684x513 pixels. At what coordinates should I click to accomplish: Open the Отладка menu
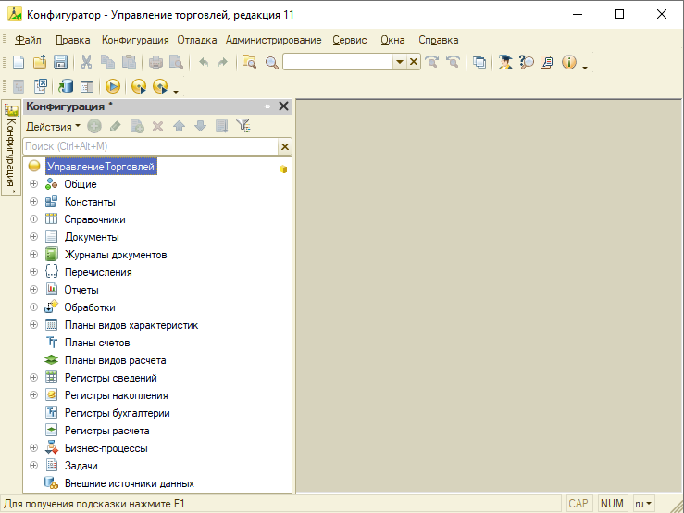pyautogui.click(x=197, y=40)
